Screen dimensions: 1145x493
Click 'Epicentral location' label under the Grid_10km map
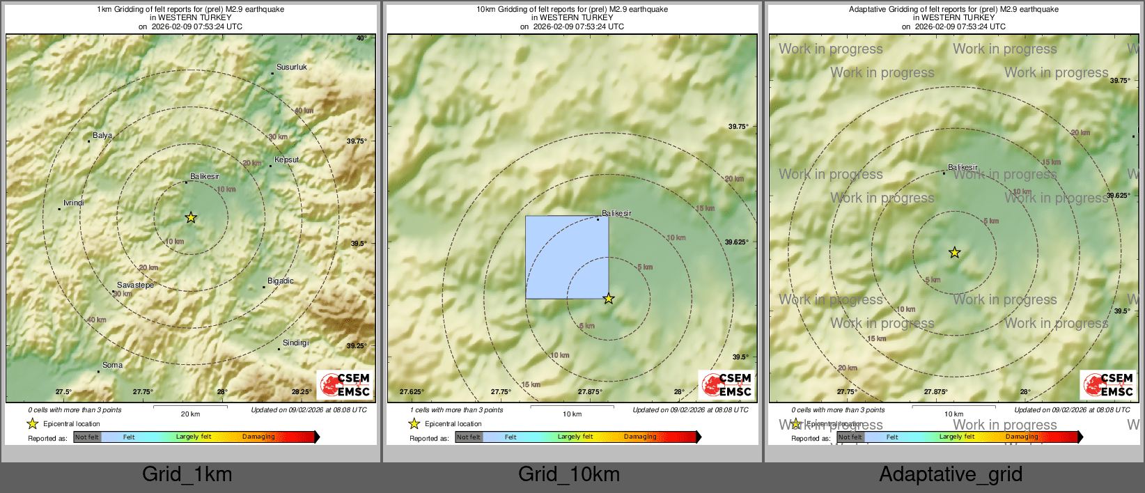[x=453, y=423]
